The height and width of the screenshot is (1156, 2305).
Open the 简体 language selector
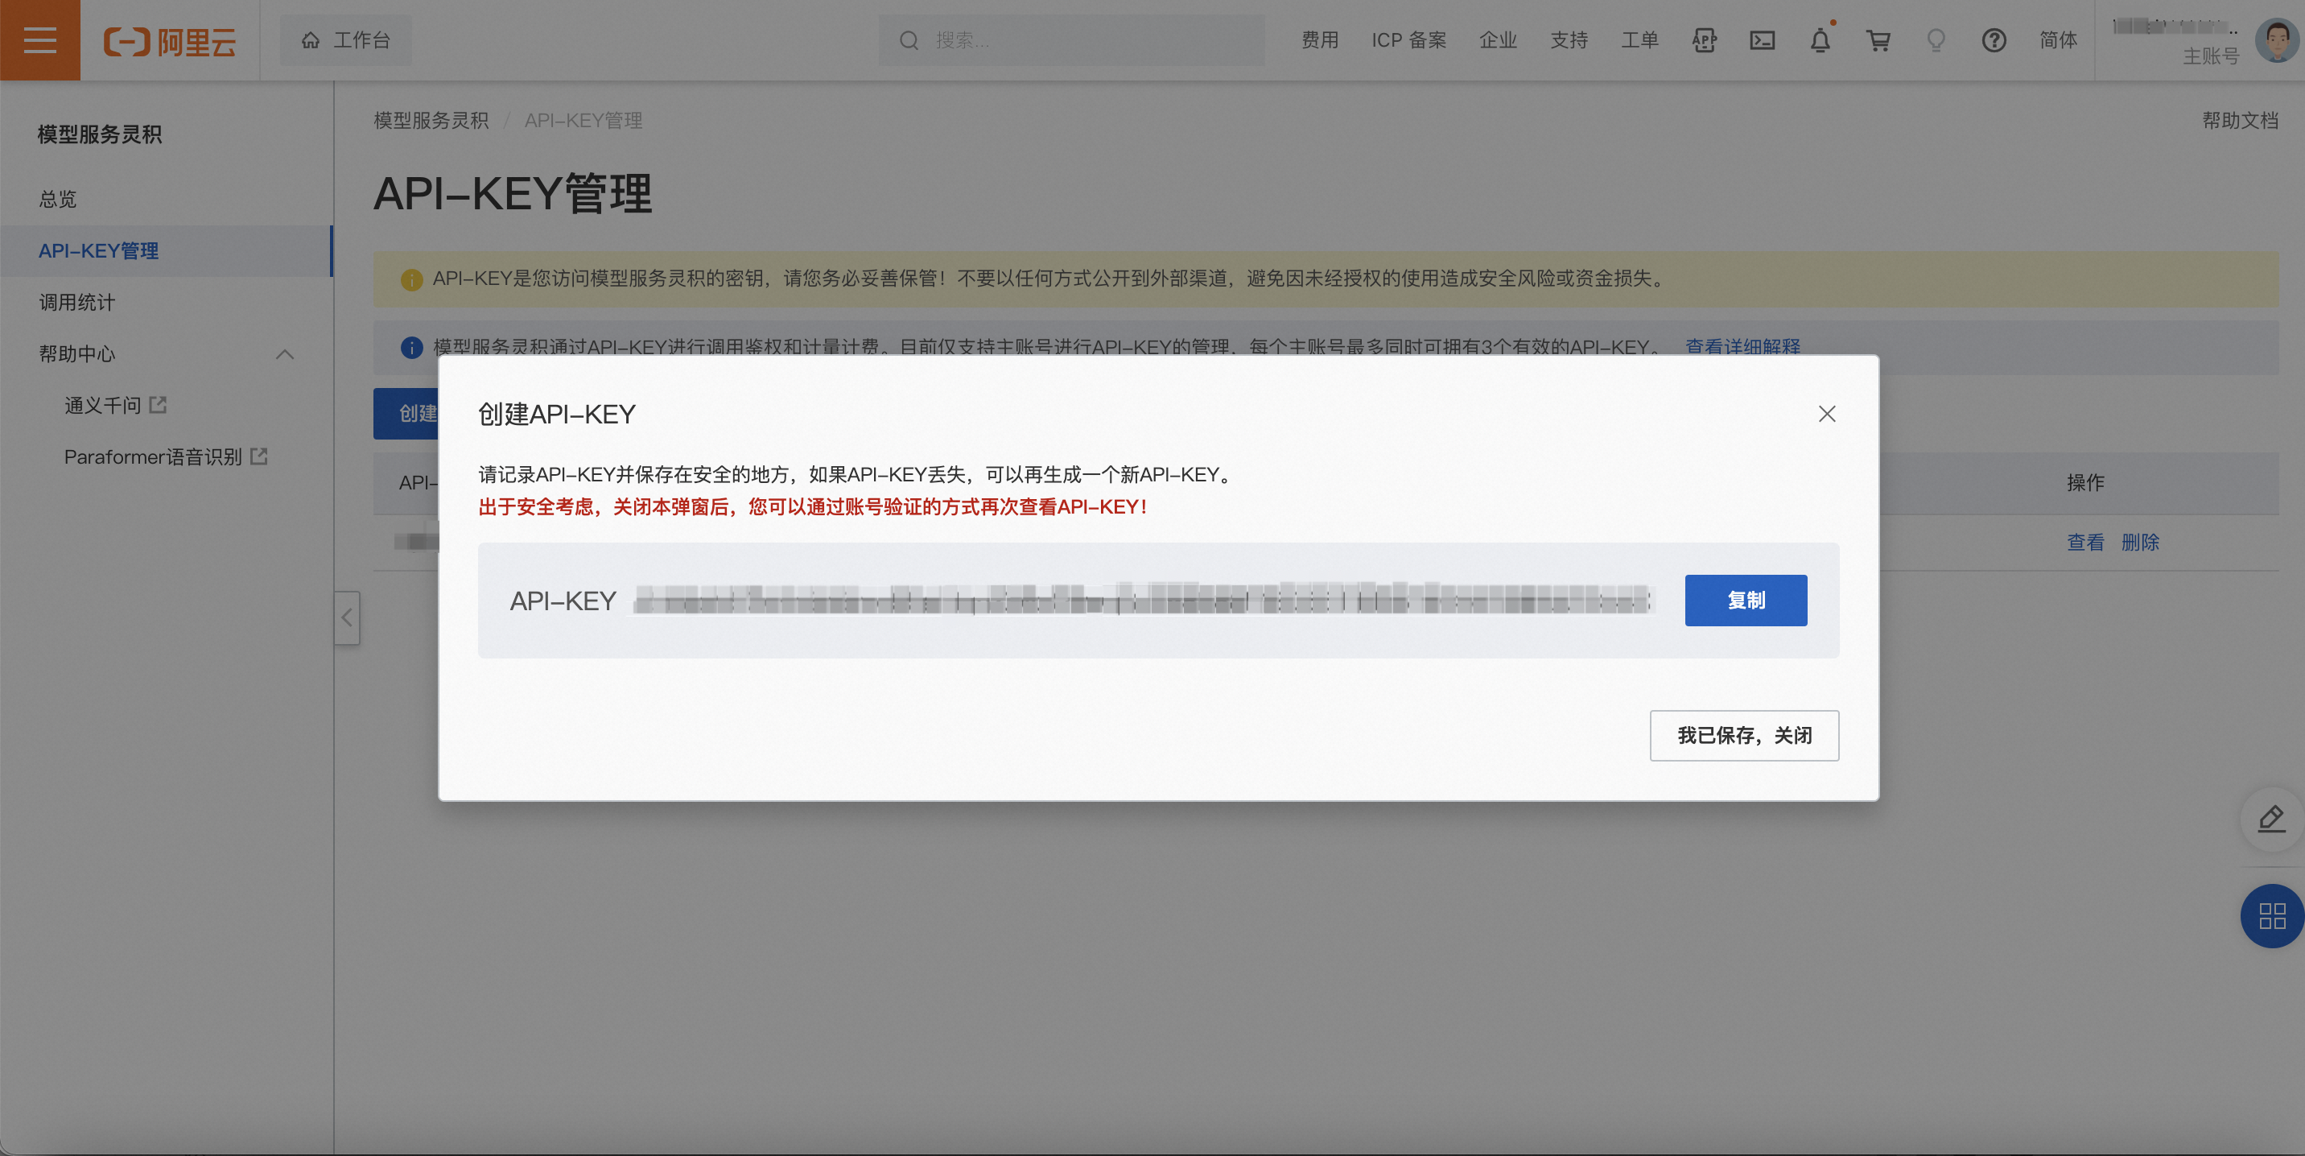click(x=2057, y=40)
